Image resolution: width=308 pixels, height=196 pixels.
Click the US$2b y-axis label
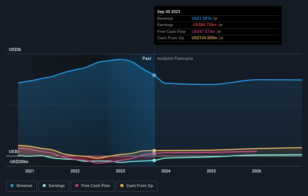[x=15, y=49]
